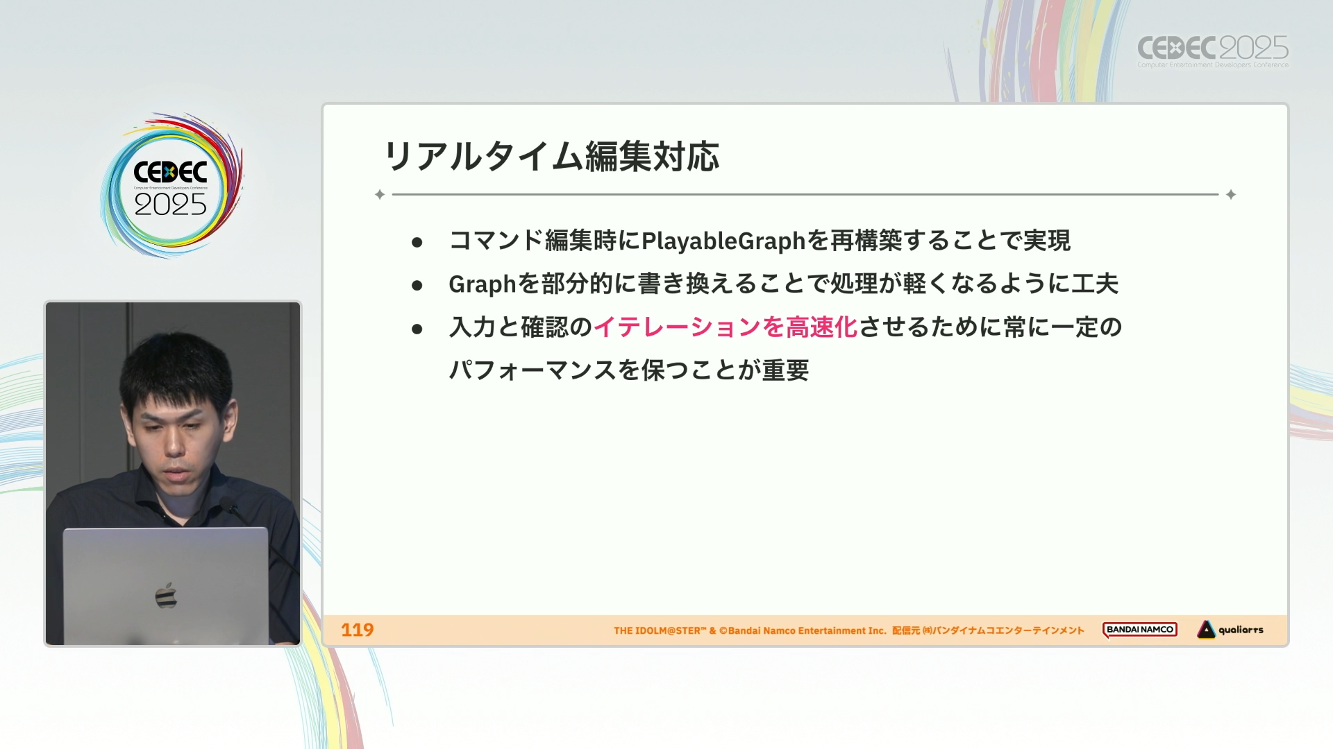The width and height of the screenshot is (1333, 749).
Task: Click slide page number 119
Action: (x=357, y=630)
